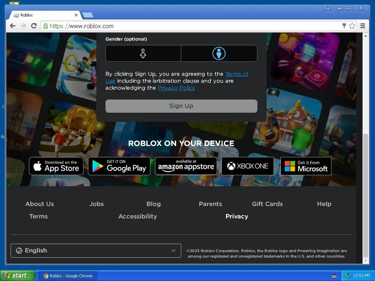Open the Privacy footer link
The image size is (375, 281).
(237, 216)
